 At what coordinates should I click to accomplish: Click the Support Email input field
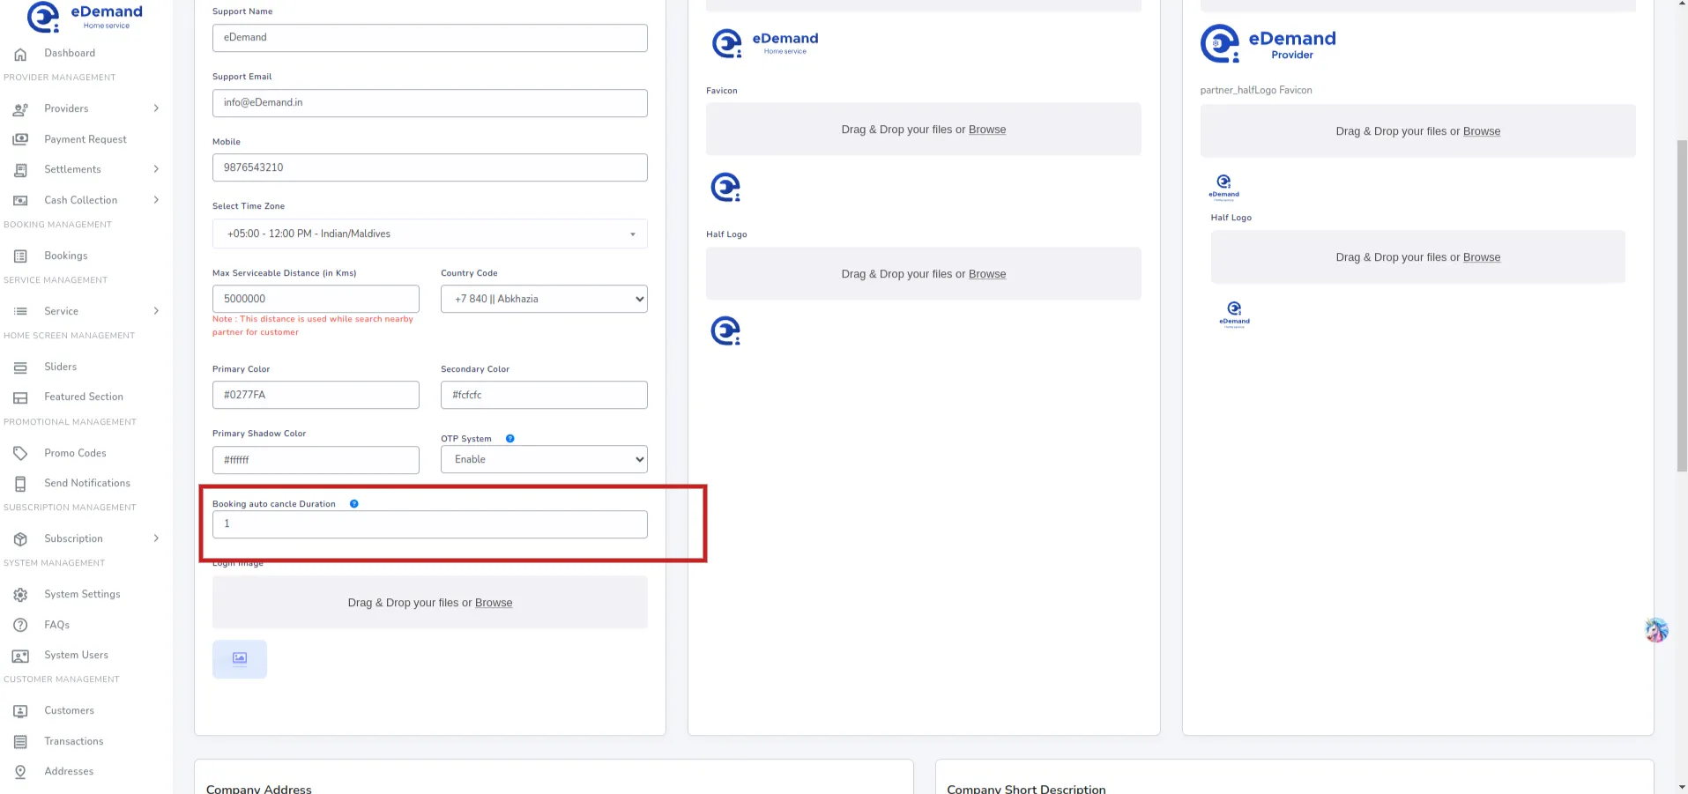click(x=429, y=103)
